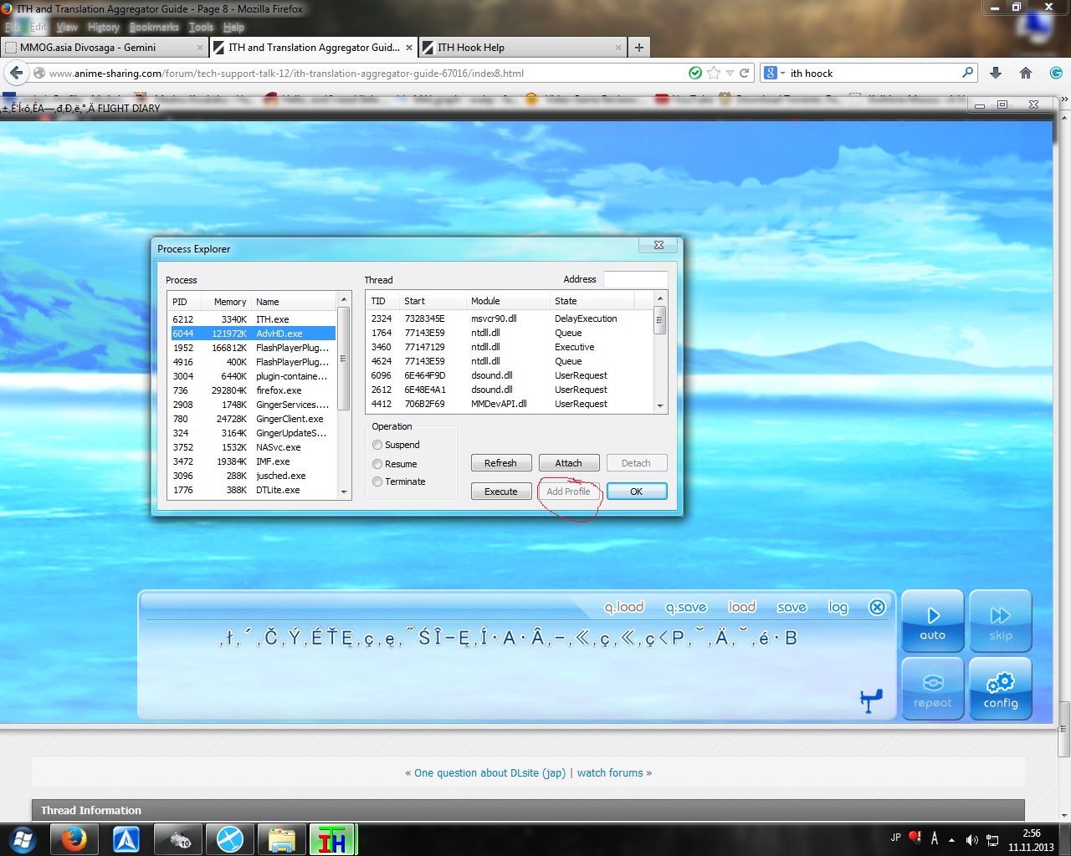Open Google search engine dropdown
This screenshot has width=1071, height=856.
click(775, 73)
